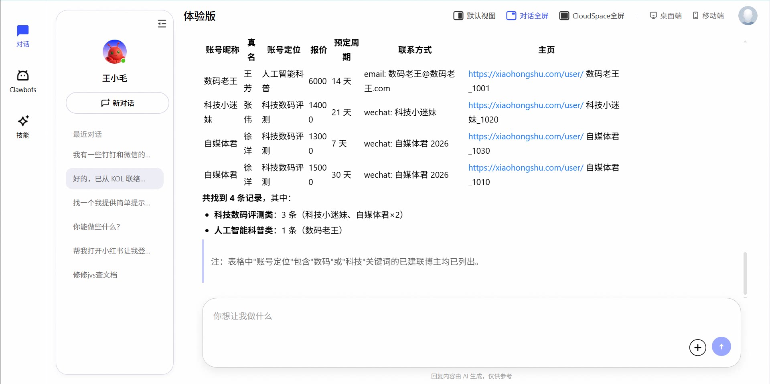The height and width of the screenshot is (384, 770).
Task: Start a 新对话 new conversation
Action: coord(118,103)
